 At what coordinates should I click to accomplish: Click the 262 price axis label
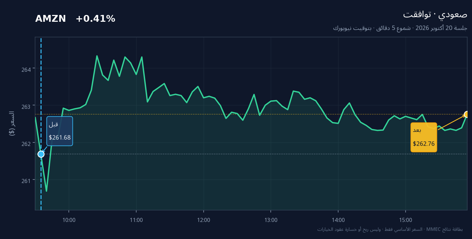click(x=26, y=143)
